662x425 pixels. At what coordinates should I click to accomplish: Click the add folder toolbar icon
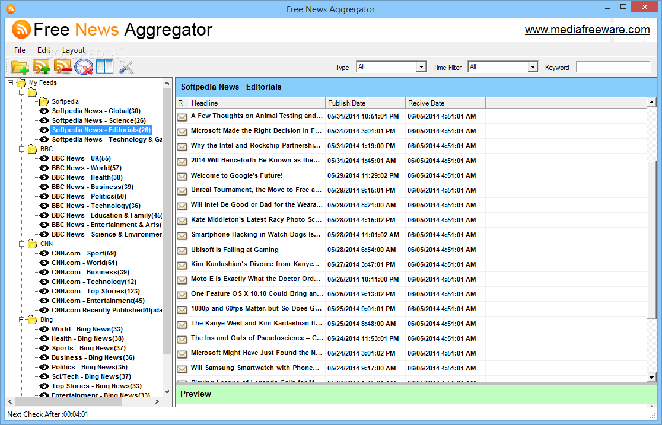click(x=20, y=66)
